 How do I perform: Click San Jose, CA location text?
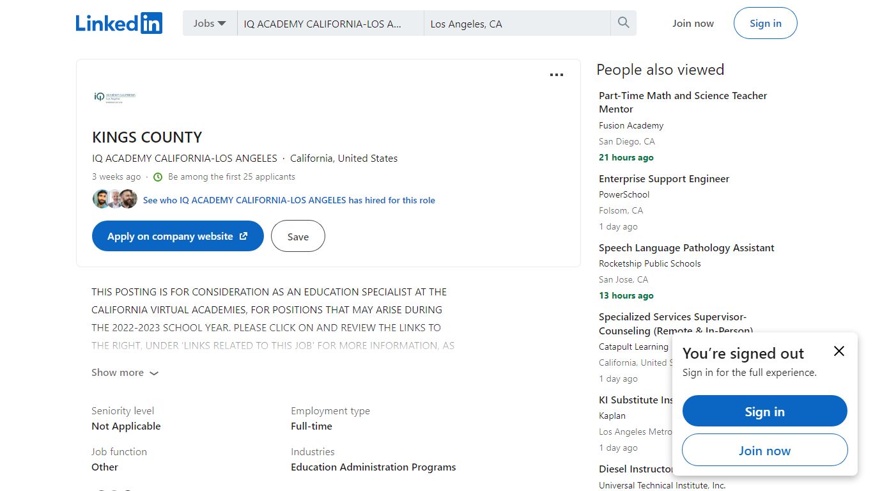point(624,280)
